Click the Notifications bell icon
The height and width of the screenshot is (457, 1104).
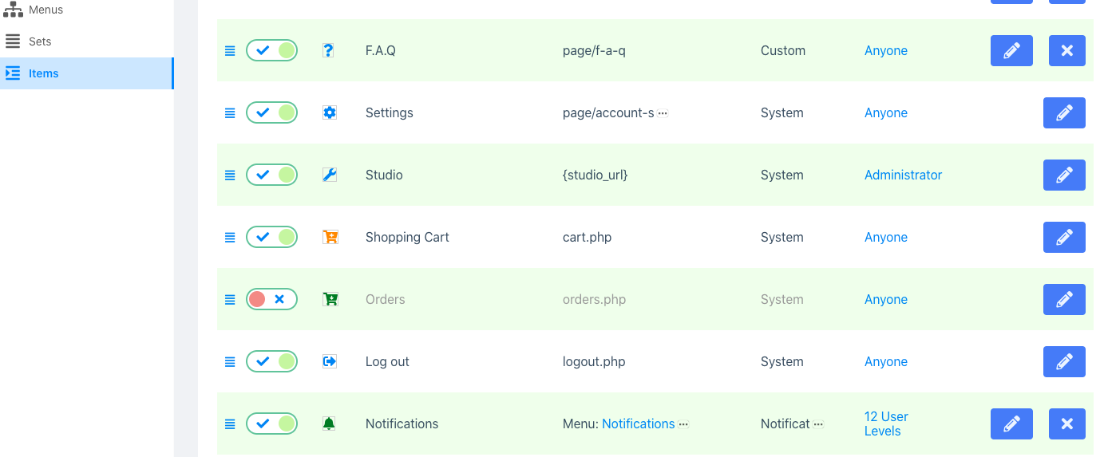point(329,424)
